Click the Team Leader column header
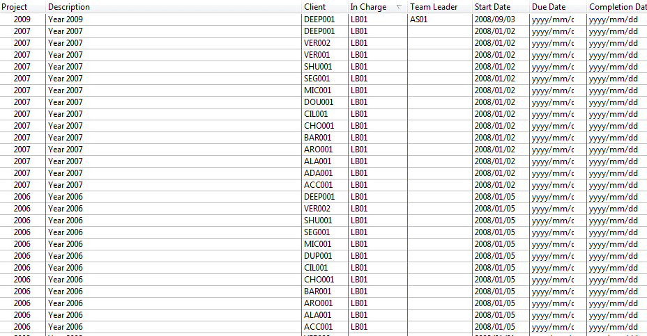 pyautogui.click(x=434, y=7)
